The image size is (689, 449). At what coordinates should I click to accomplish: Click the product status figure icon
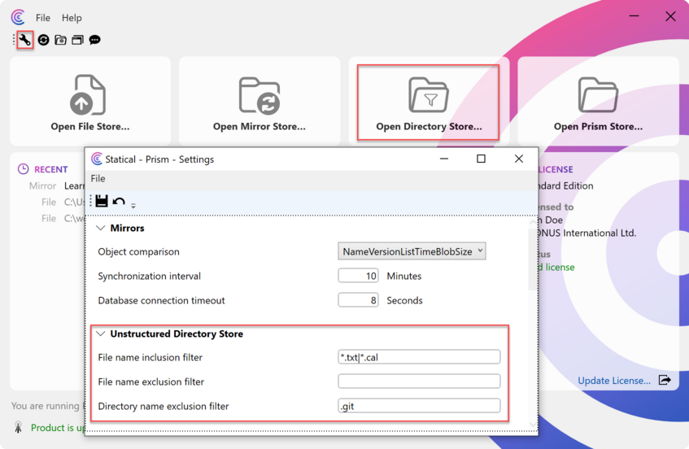pos(18,427)
